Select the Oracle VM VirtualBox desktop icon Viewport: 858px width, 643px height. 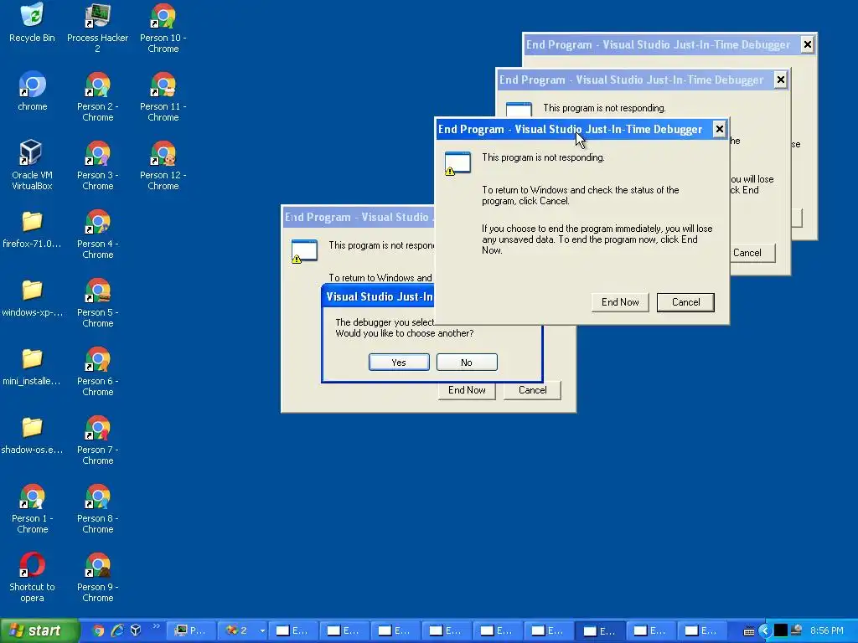[32, 165]
